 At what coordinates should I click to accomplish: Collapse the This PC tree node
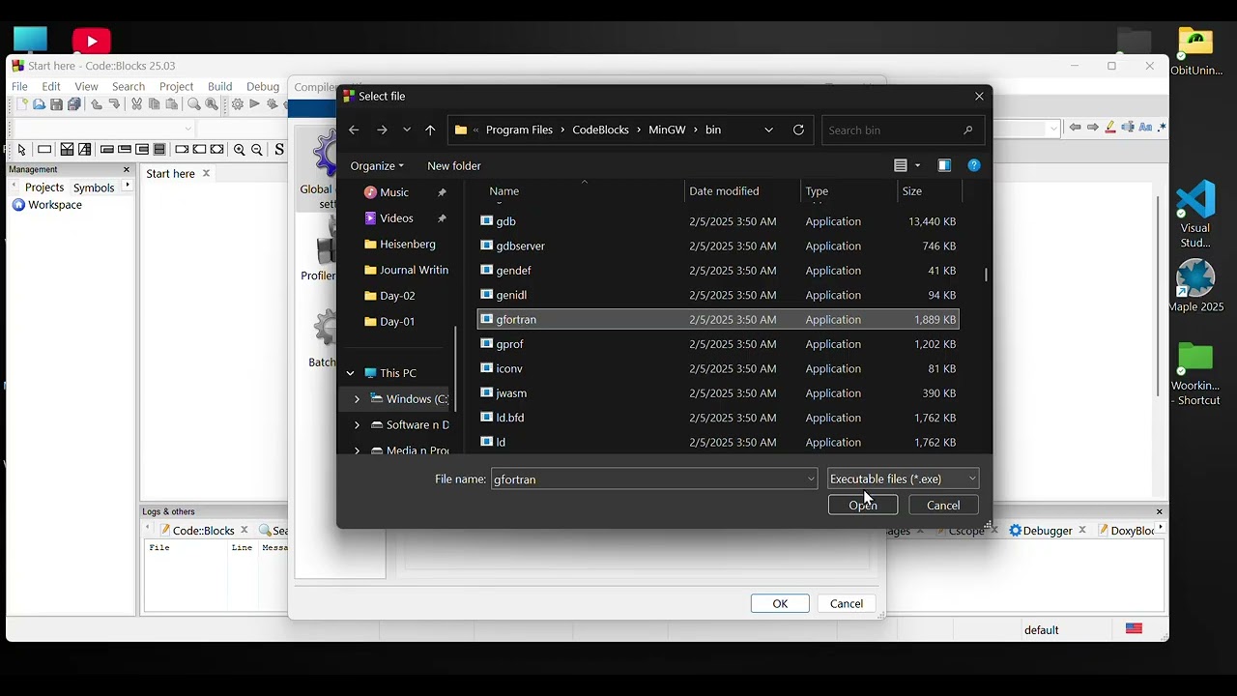pyautogui.click(x=350, y=373)
